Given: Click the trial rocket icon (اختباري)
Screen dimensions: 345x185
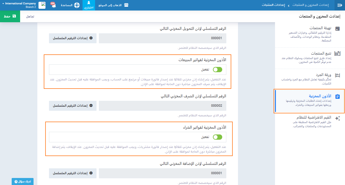Looking at the screenshot, I should coord(89,3).
